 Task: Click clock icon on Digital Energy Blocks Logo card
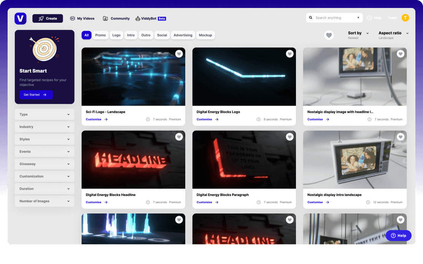(x=258, y=119)
